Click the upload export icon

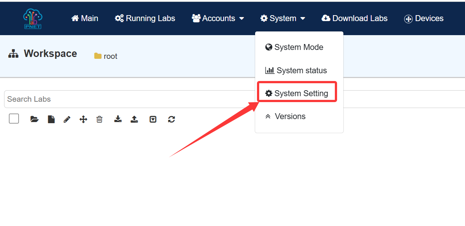(x=134, y=119)
